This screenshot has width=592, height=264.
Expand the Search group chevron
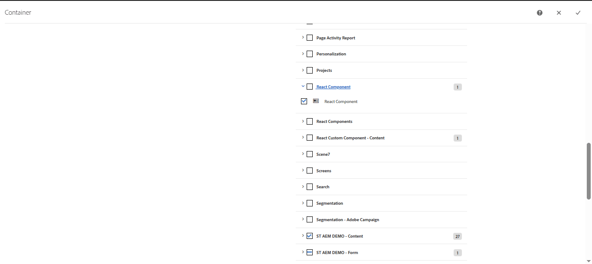303,187
